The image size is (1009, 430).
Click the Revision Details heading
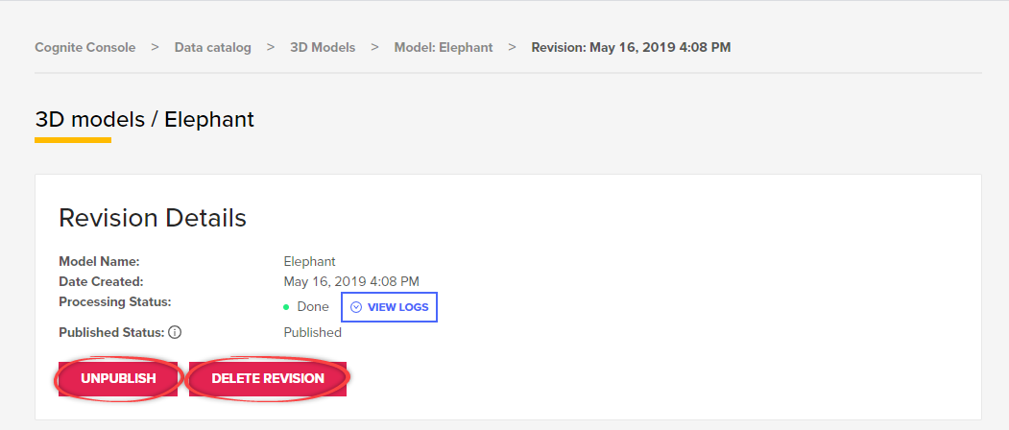click(153, 218)
